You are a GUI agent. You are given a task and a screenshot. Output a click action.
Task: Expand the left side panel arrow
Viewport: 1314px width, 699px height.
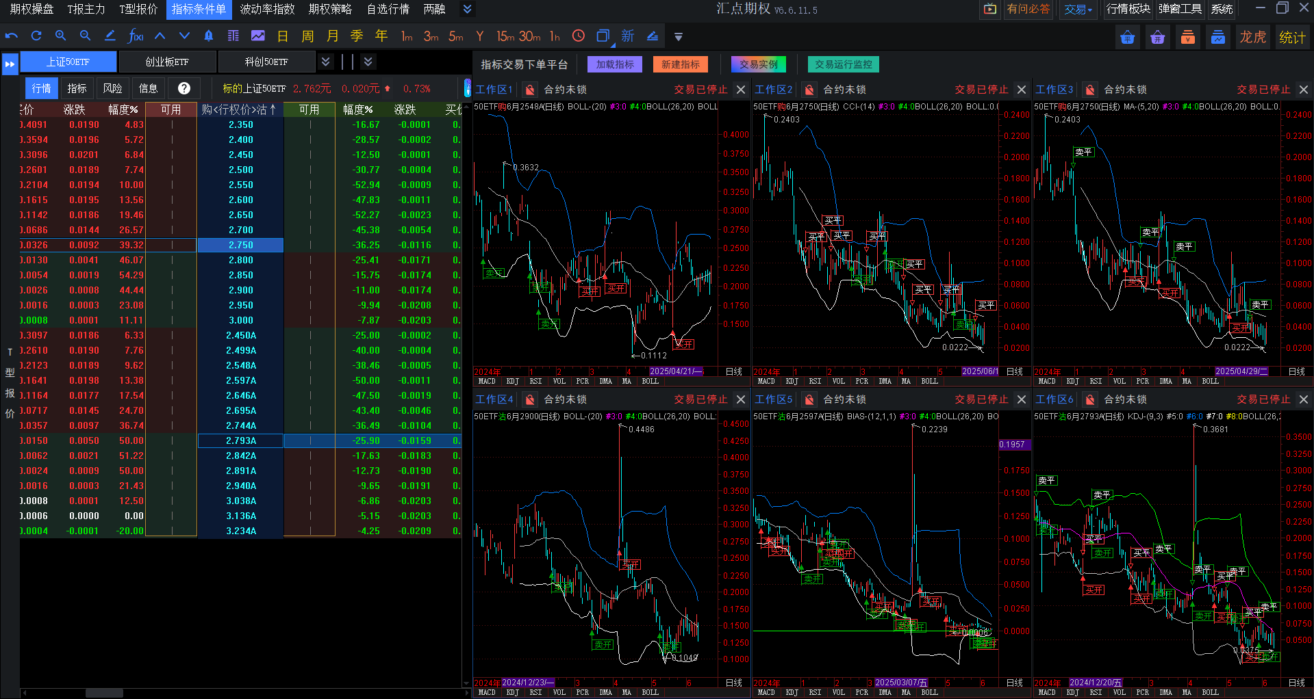pos(10,64)
